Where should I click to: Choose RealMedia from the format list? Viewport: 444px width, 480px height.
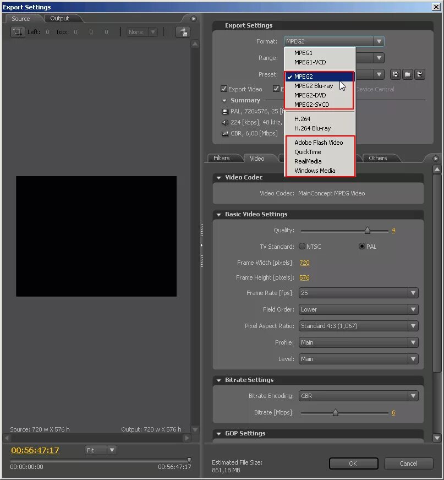320,161
